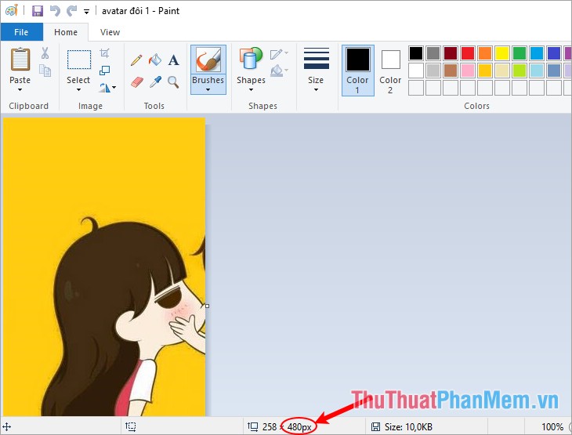Viewport: 572px width, 435px height.
Task: Pick the dark gray color swatch
Action: pyautogui.click(x=433, y=53)
